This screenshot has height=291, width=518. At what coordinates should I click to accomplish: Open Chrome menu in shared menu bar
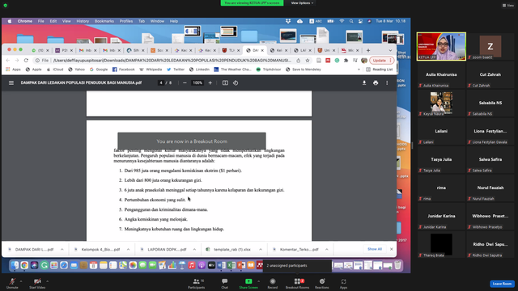25,21
